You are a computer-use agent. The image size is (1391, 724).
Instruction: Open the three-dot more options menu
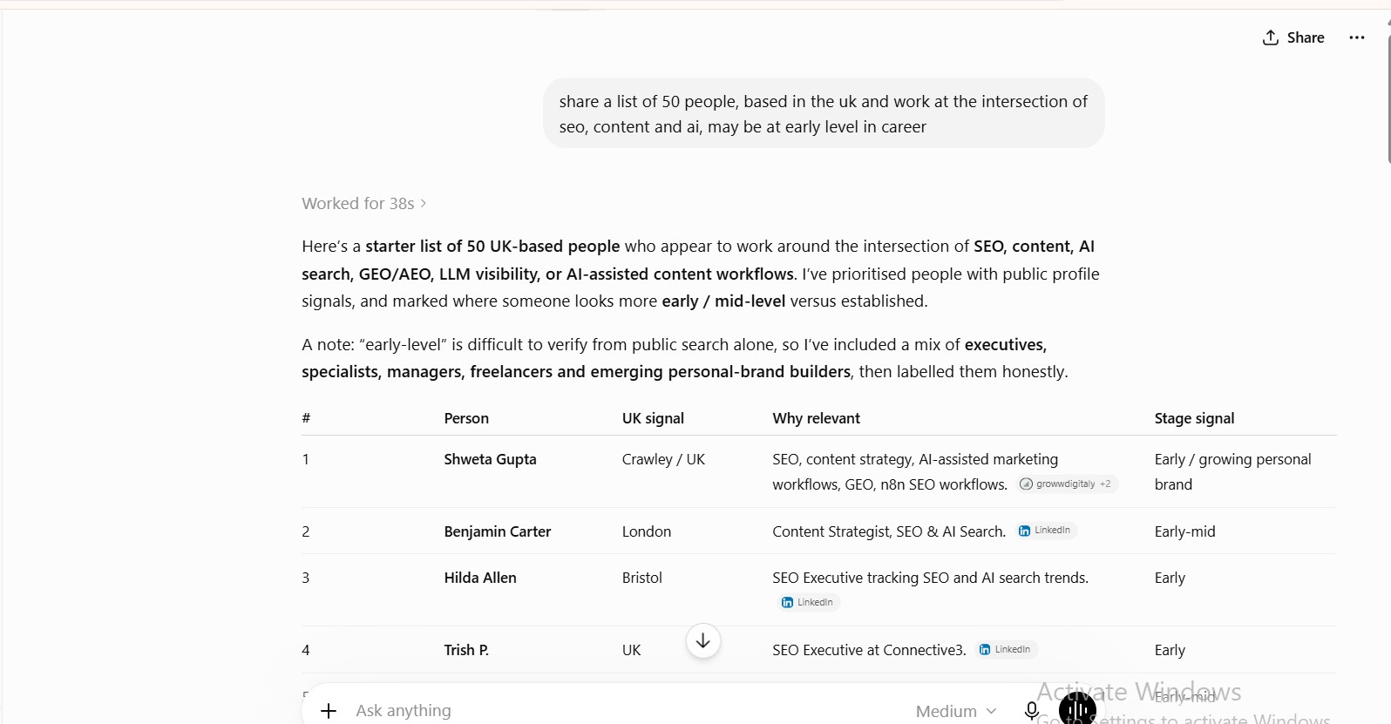click(x=1357, y=37)
